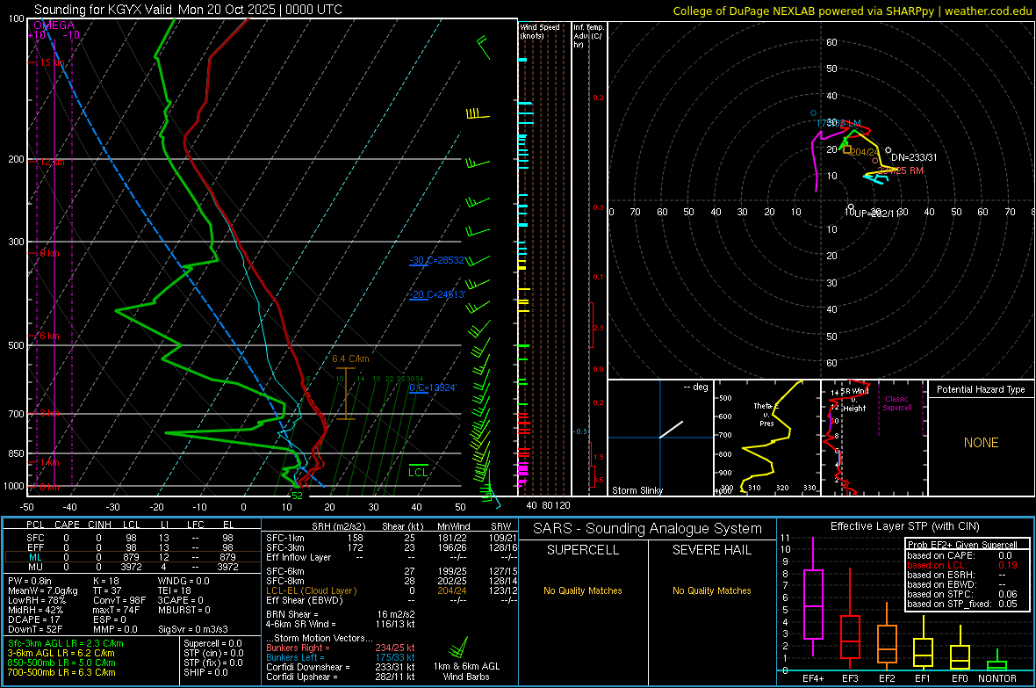
Task: Click the red based on LCL row
Action: point(962,565)
